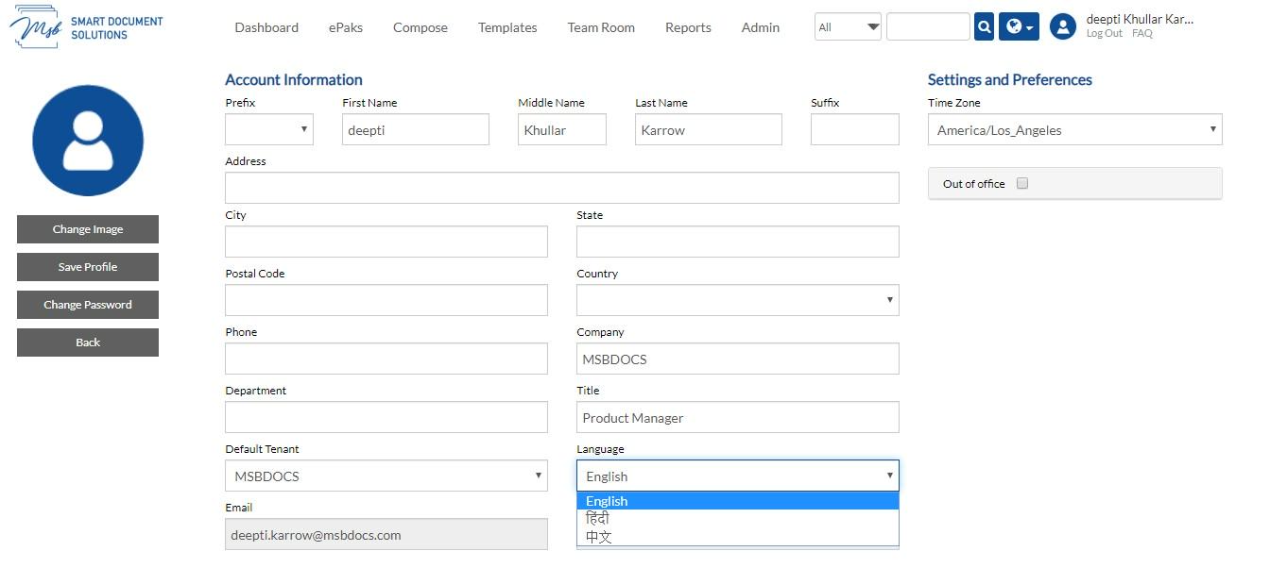The width and height of the screenshot is (1287, 568).
Task: Open the Default Tenant dropdown
Action: tap(386, 476)
